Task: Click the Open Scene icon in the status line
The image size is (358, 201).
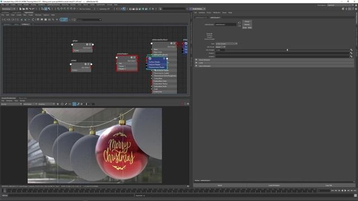Action: pyautogui.click(x=23, y=9)
